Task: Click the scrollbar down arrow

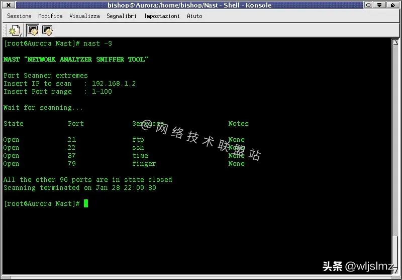Action: coord(395,271)
